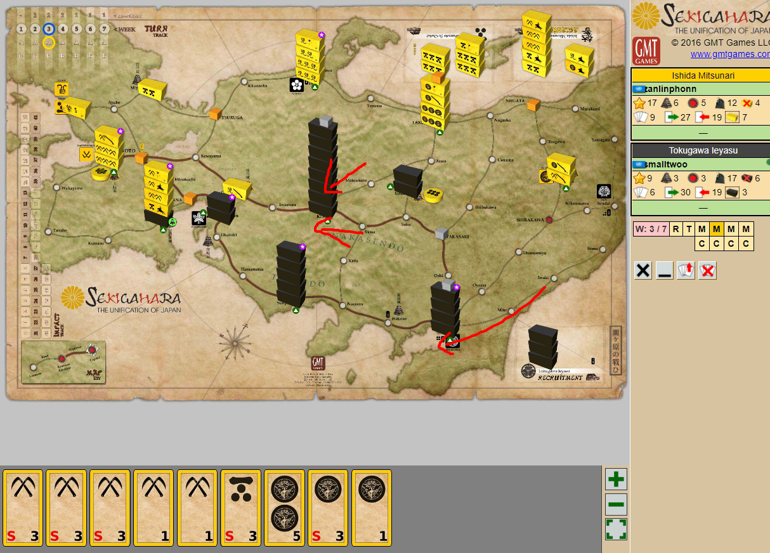Image resolution: width=770 pixels, height=553 pixels.
Task: Select the single Tokugawa mon card valued 1
Action: [x=371, y=508]
